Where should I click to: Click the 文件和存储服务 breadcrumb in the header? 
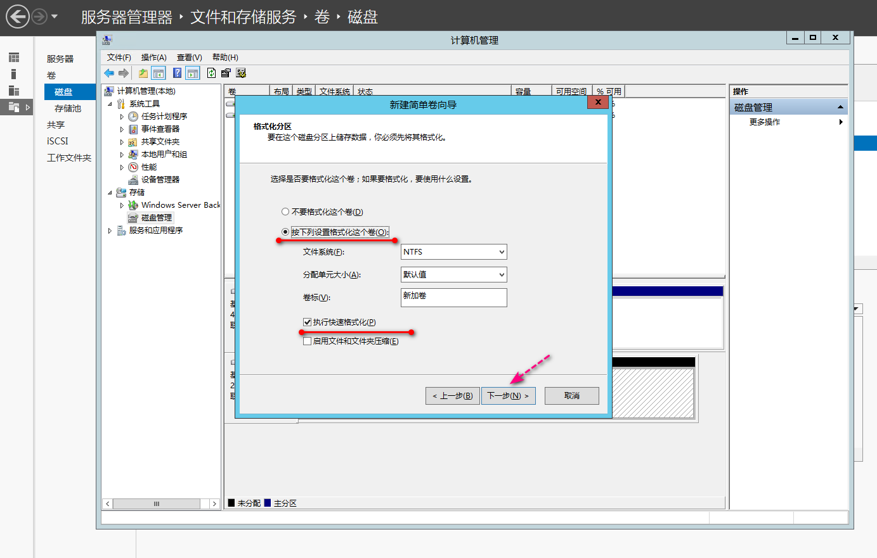(244, 17)
